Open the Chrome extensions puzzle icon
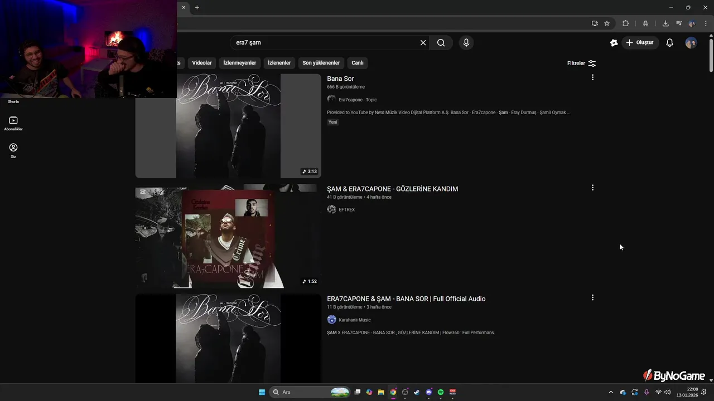The height and width of the screenshot is (401, 714). [x=625, y=23]
